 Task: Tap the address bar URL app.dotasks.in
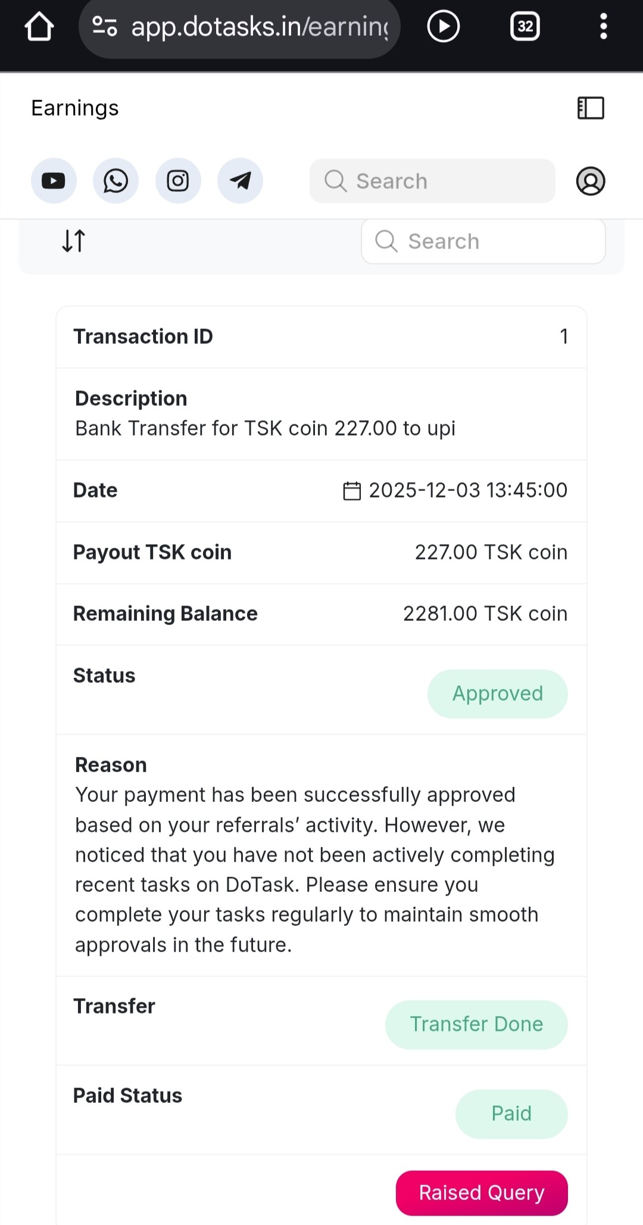259,27
